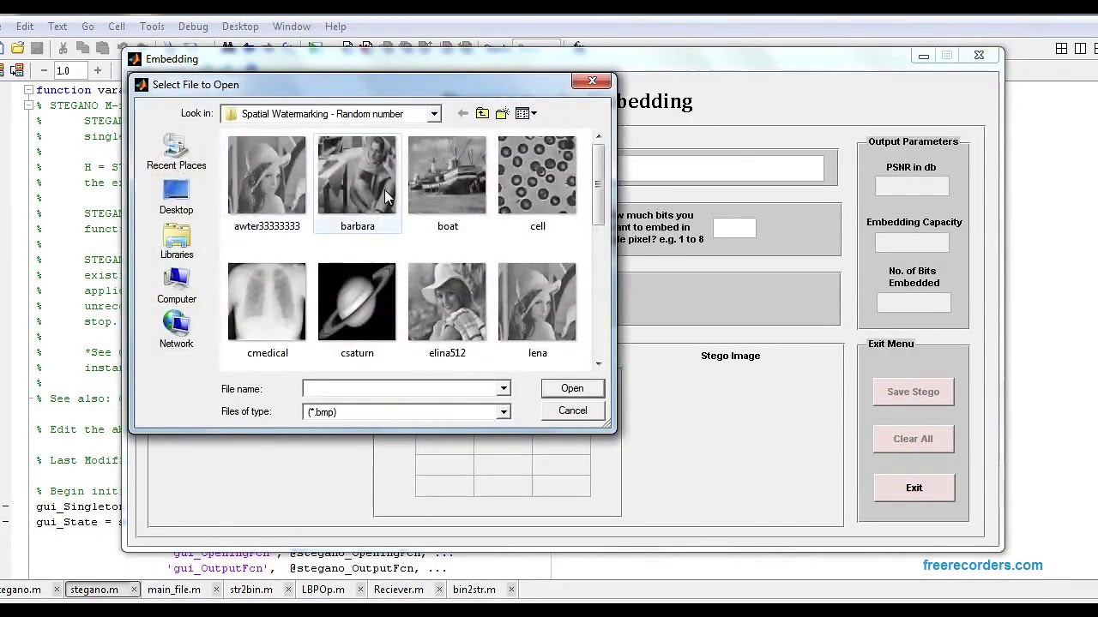Go up one folder level in dialog

[x=482, y=113]
